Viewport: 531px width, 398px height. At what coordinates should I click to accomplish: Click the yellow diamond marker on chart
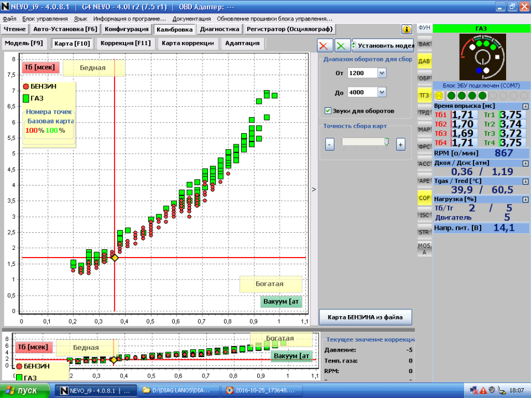point(114,258)
